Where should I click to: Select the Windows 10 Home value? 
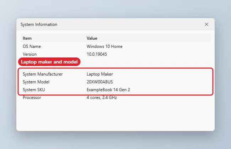click(x=104, y=46)
